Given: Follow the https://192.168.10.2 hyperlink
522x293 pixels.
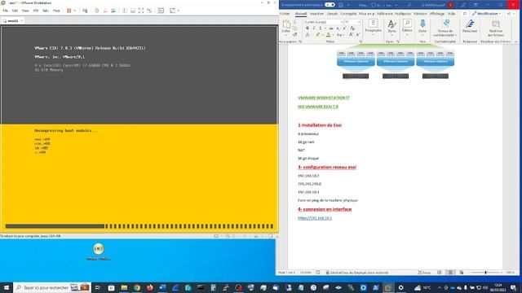Looking at the screenshot, I should [315, 218].
